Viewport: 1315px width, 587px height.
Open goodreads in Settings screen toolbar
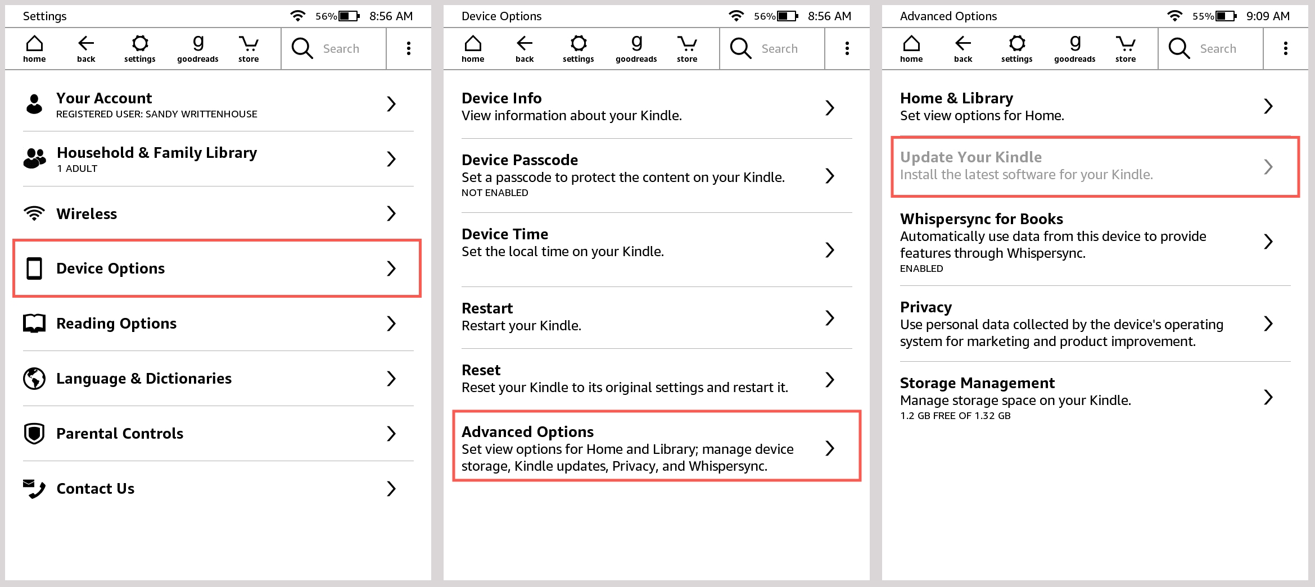click(x=198, y=49)
